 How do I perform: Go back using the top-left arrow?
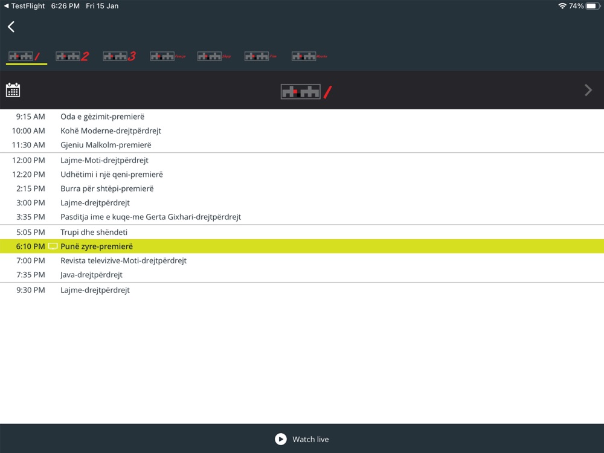tap(11, 27)
